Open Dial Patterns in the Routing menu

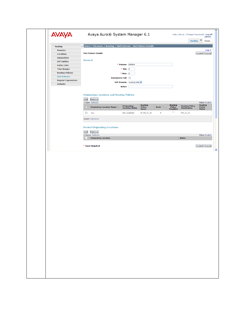click(x=64, y=77)
